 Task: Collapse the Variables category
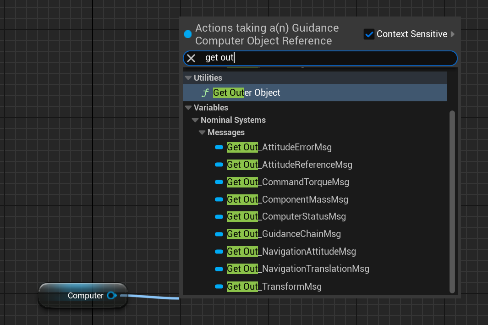[x=188, y=108]
